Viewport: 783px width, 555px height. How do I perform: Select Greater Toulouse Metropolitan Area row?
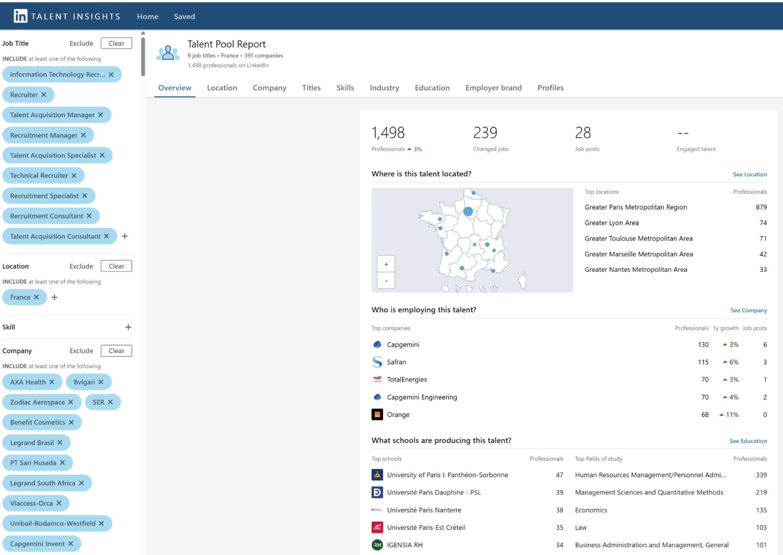[x=675, y=238]
